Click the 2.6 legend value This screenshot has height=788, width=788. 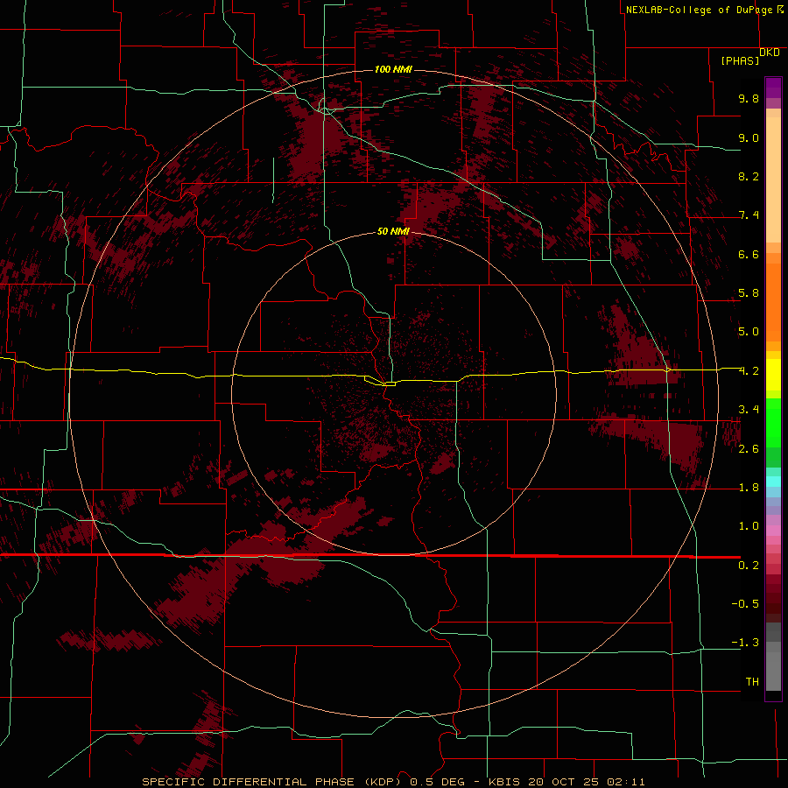[749, 449]
